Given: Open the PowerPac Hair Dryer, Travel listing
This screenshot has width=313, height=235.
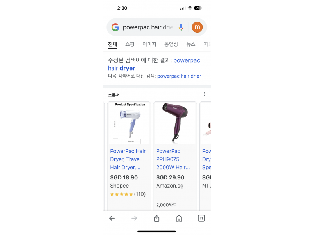Looking at the screenshot, I should click(128, 159).
